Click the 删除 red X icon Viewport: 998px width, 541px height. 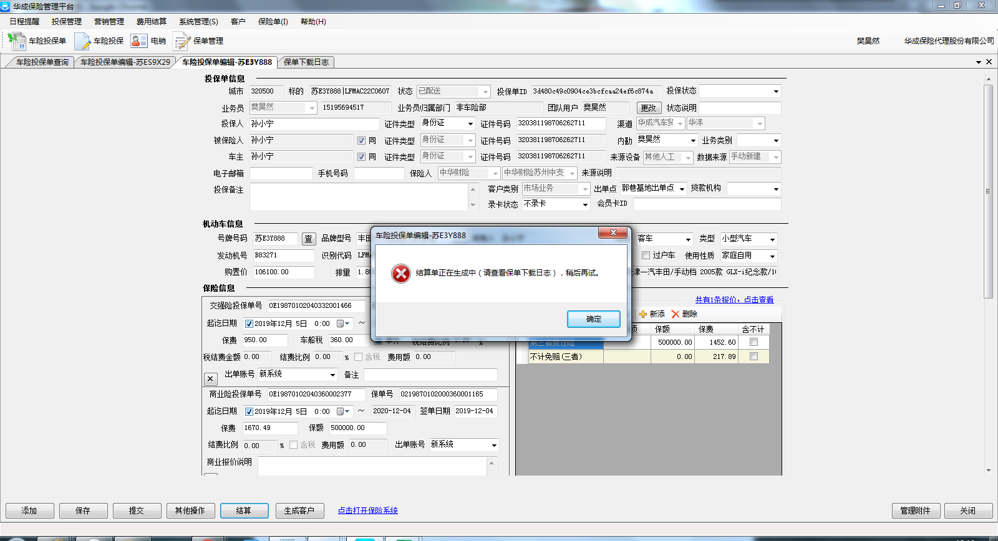click(x=675, y=314)
